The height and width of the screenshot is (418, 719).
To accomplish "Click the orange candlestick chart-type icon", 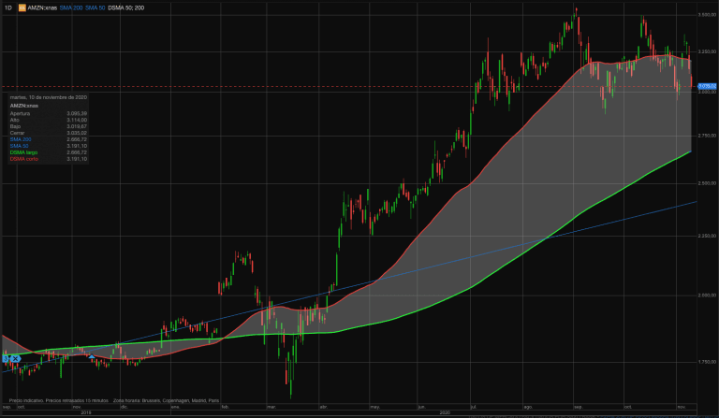I will (22, 7).
